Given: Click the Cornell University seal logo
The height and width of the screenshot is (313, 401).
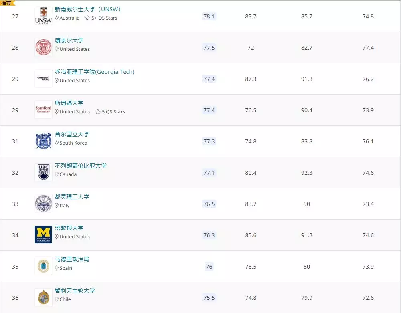Looking at the screenshot, I should [43, 47].
